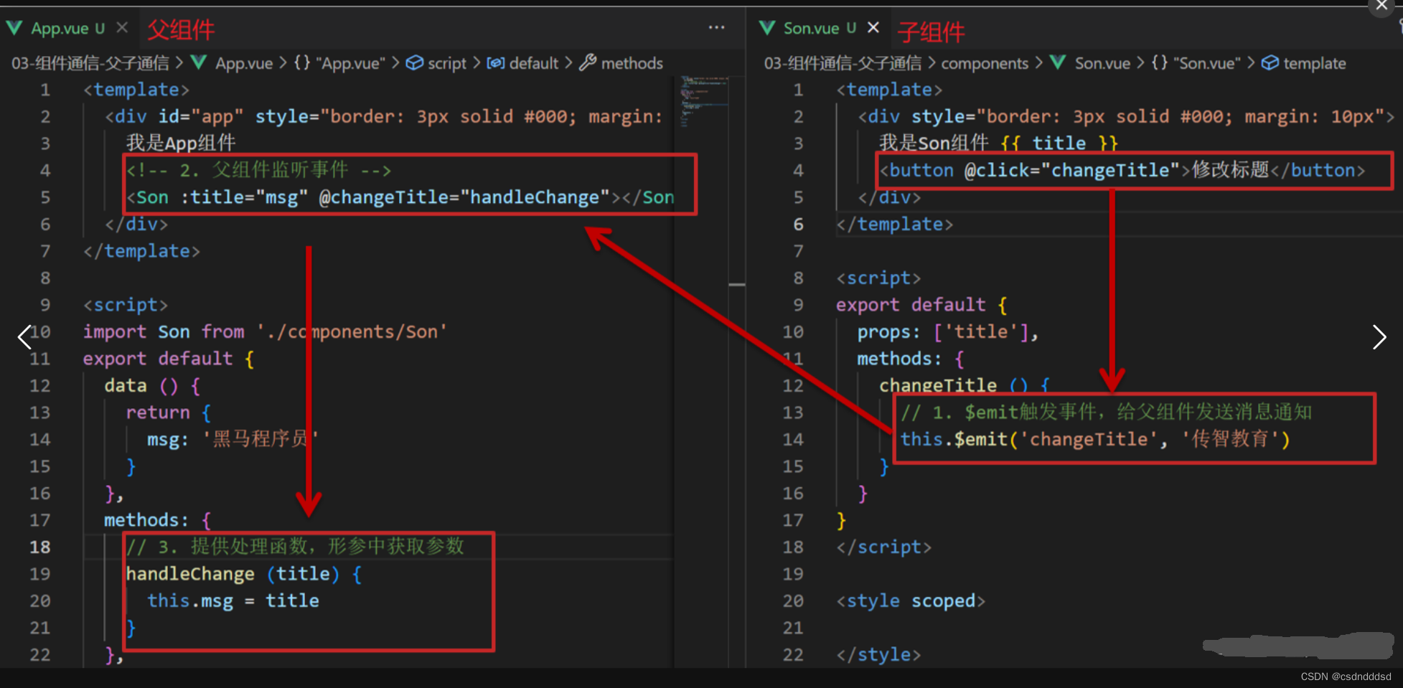
Task: Click the folder breadcrumb 03-组件通信-父子通信 in right pane
Action: tap(843, 63)
